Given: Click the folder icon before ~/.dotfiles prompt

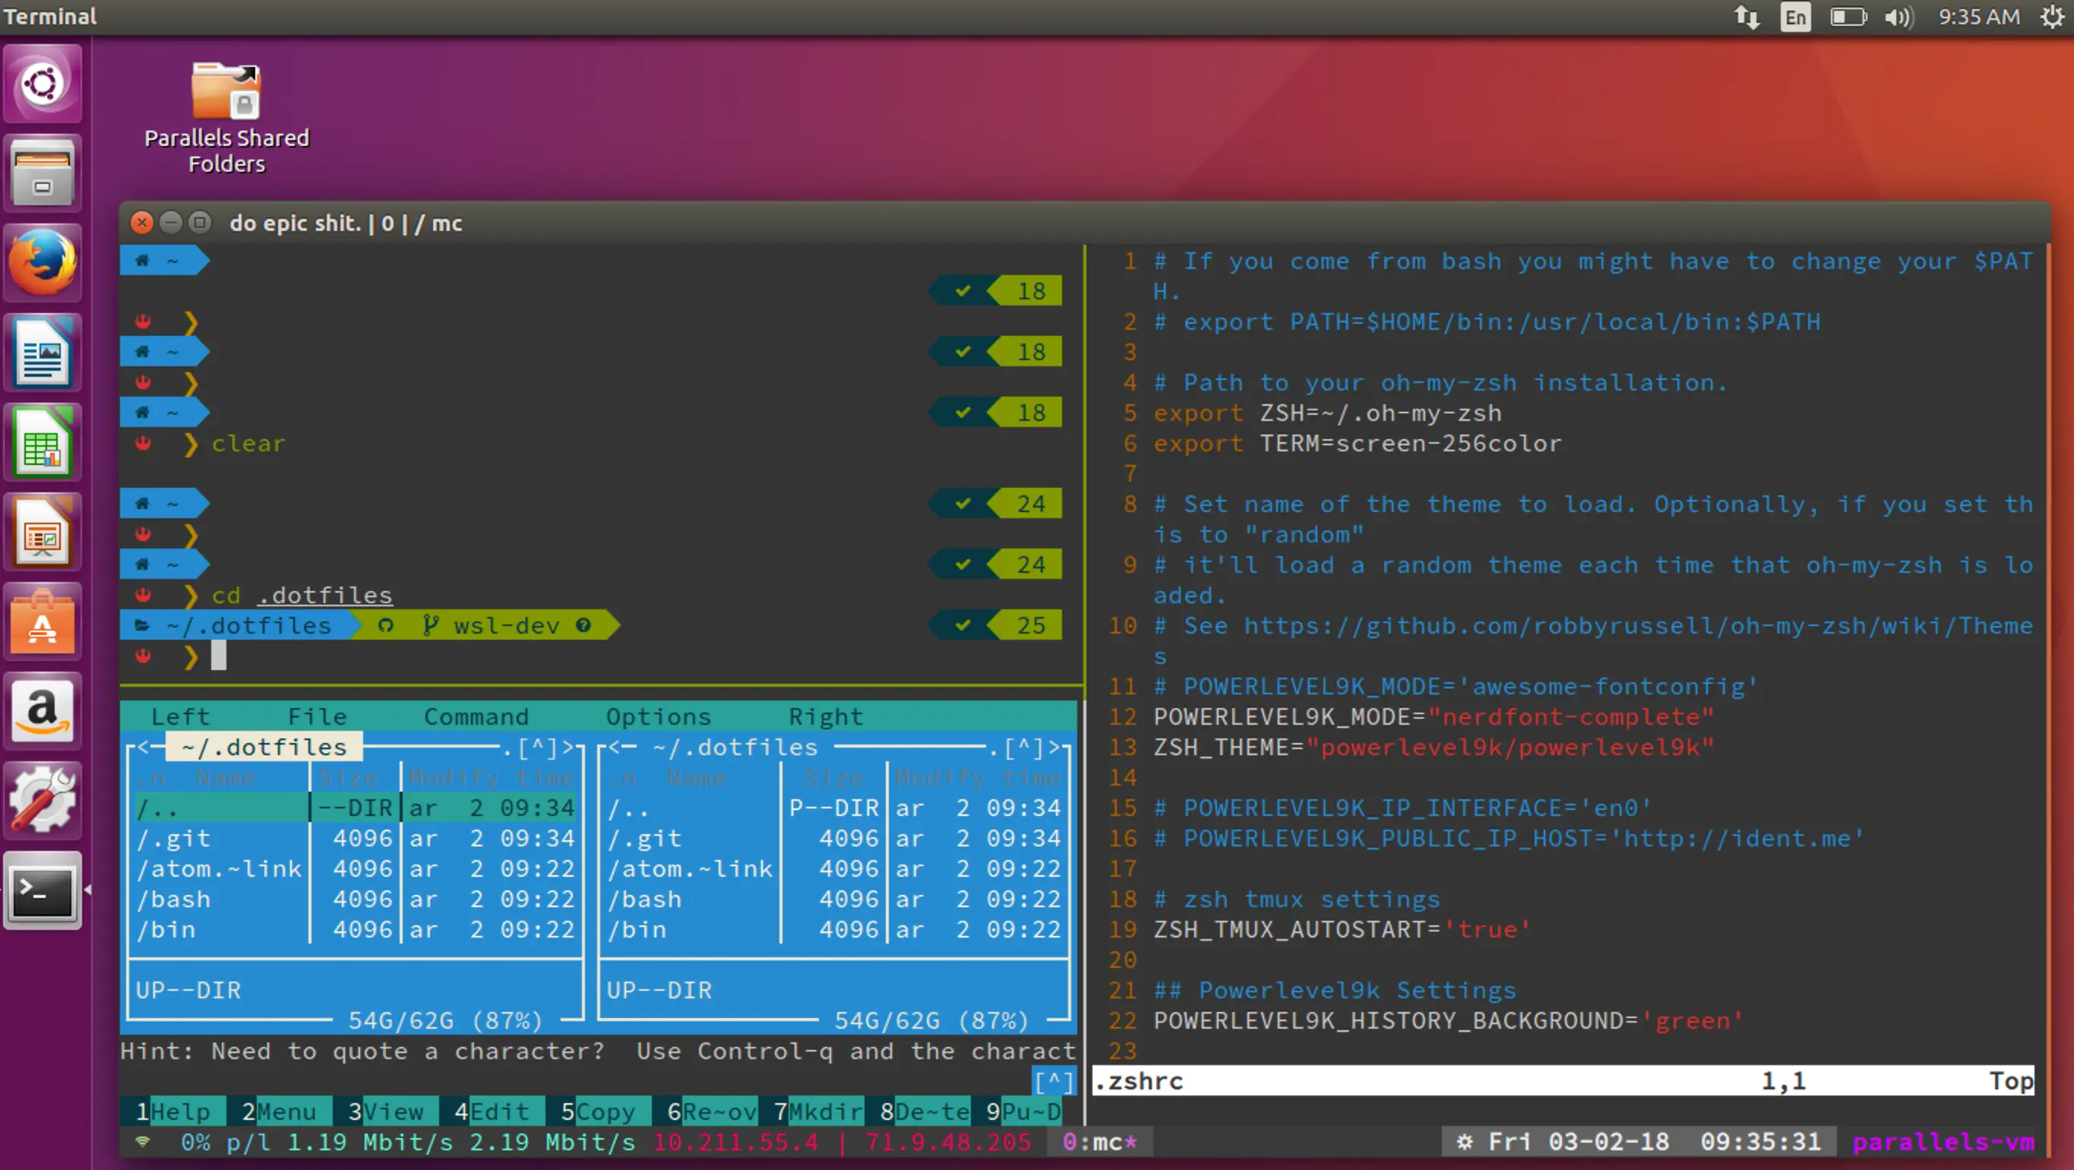Looking at the screenshot, I should 142,625.
